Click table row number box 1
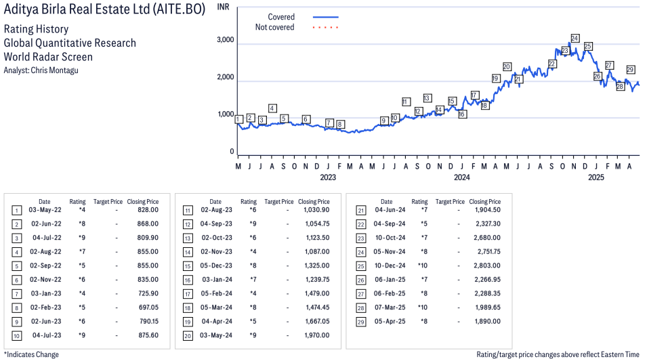Image resolution: width=647 pixels, height=359 pixels. [x=16, y=211]
